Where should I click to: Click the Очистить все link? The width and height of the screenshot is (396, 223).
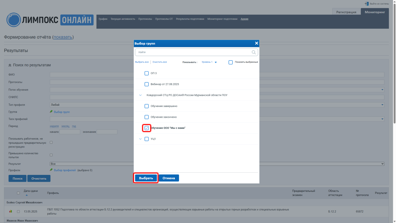click(x=160, y=62)
